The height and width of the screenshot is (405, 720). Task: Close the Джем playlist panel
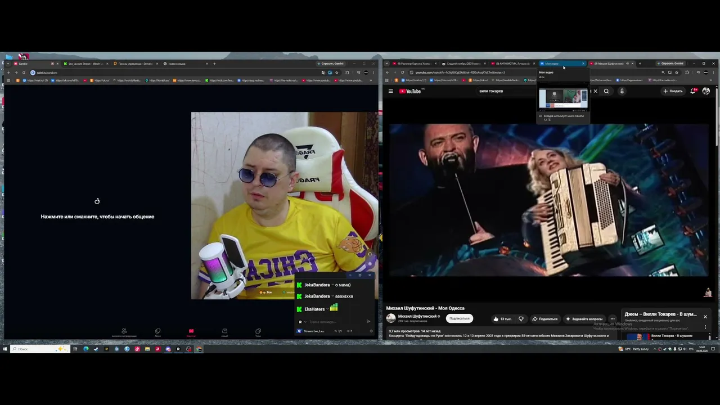coord(705,317)
